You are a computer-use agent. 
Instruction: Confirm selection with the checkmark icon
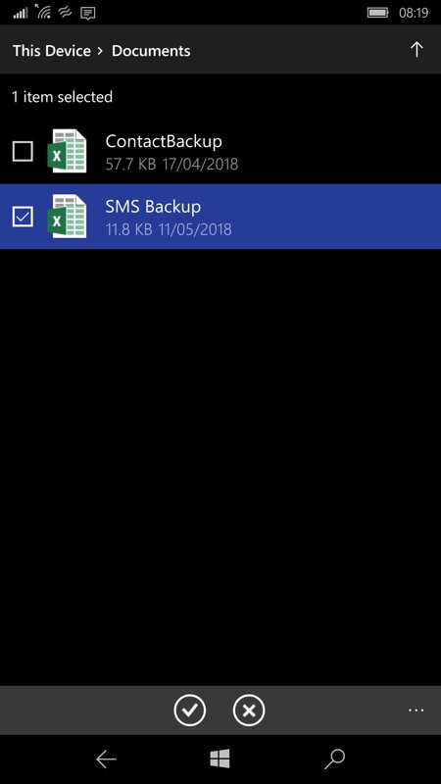point(189,710)
